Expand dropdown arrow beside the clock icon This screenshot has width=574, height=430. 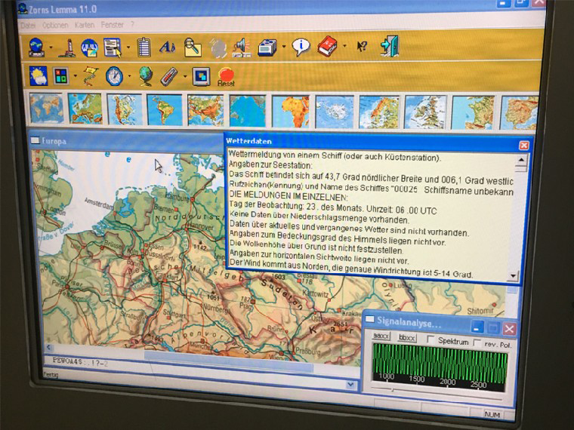(129, 76)
